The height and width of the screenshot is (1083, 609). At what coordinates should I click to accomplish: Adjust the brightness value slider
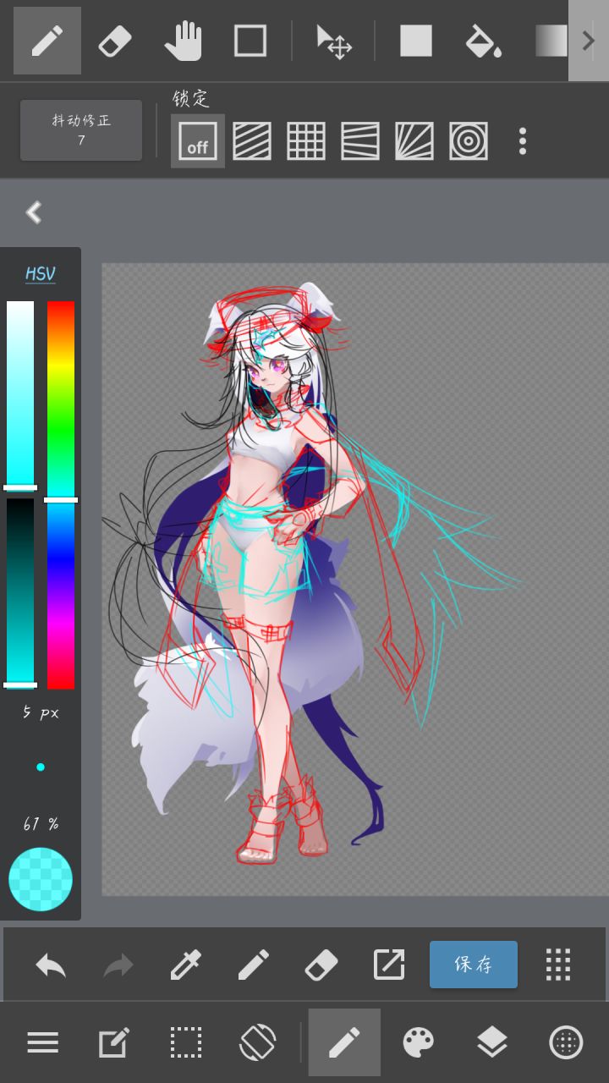point(20,592)
